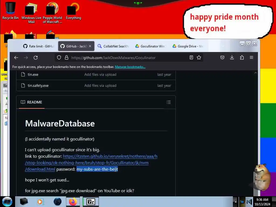Click the happy pride month speech bubble
This screenshot has height=207, width=276.
coord(227,22)
